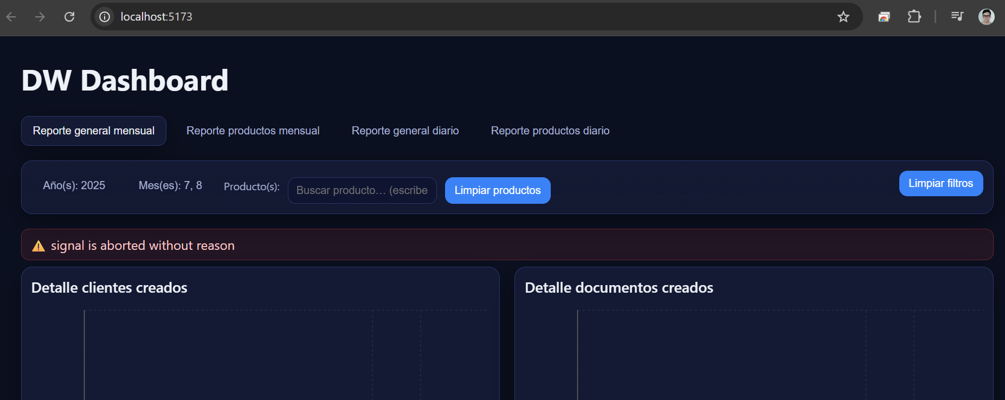
Task: Open the extensions puzzle icon
Action: pyautogui.click(x=914, y=17)
